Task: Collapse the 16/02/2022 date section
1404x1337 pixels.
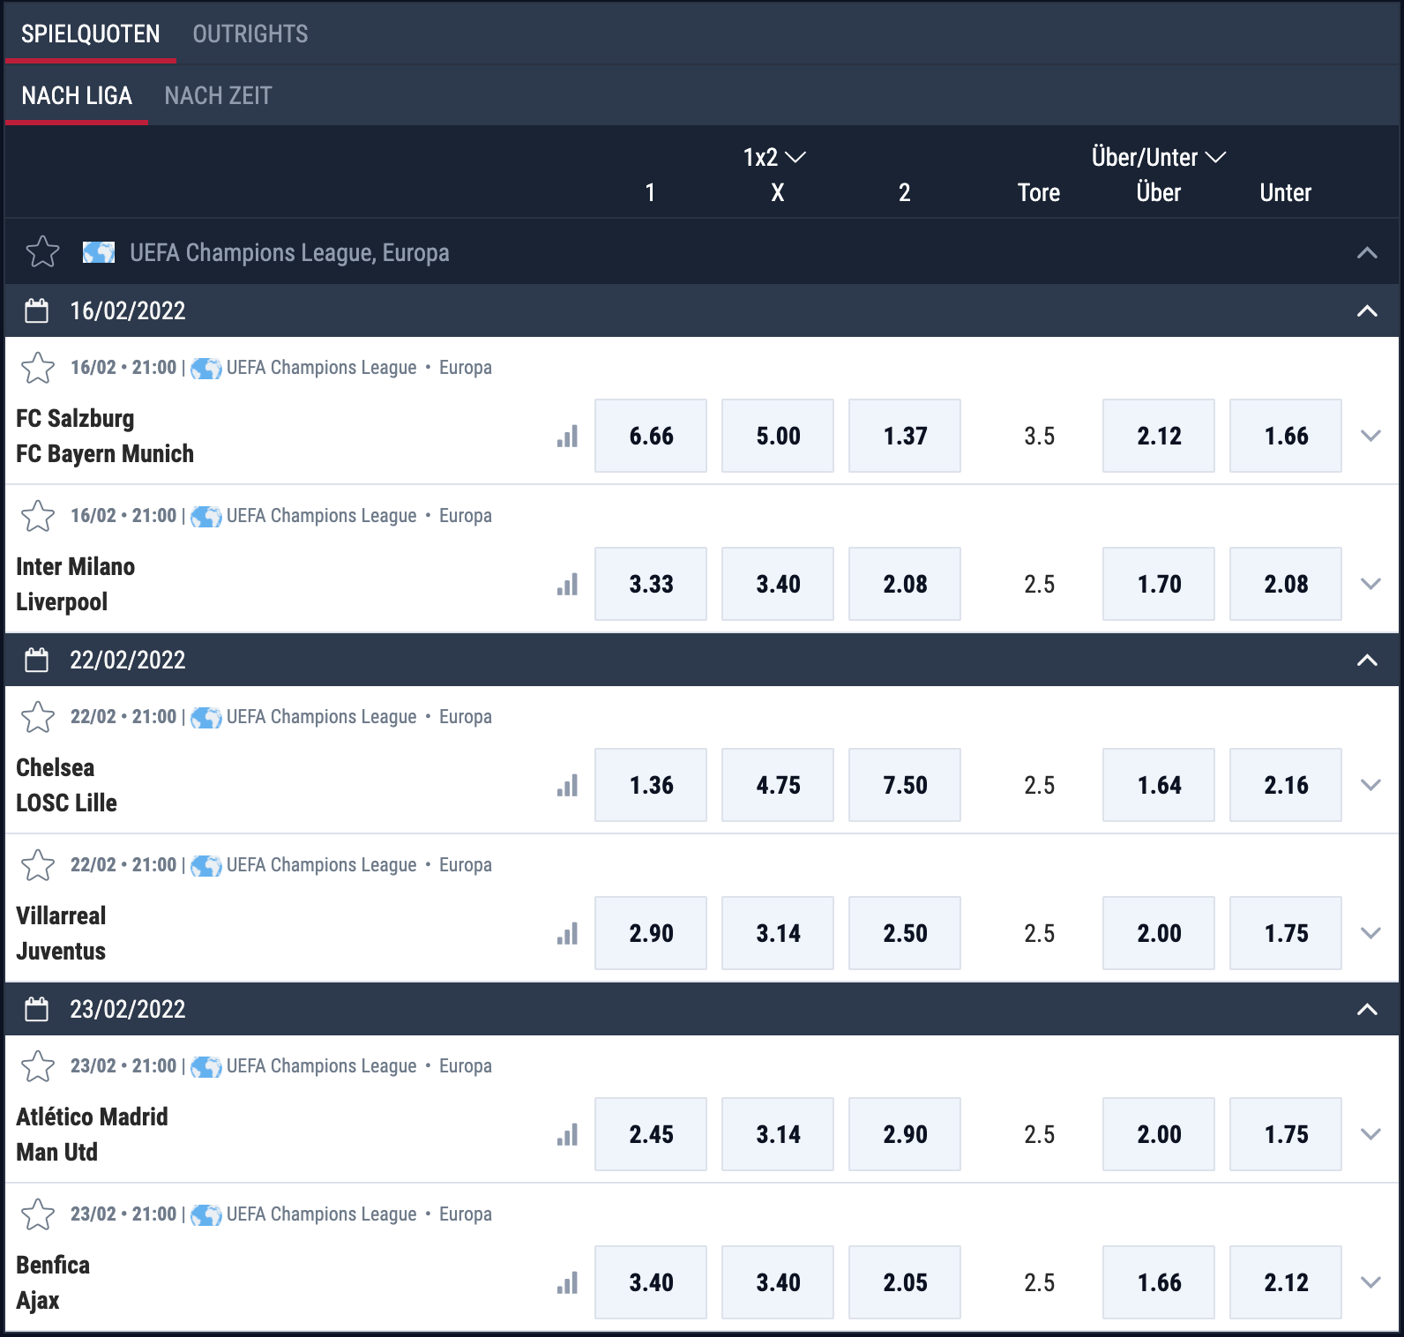Action: 1367,310
